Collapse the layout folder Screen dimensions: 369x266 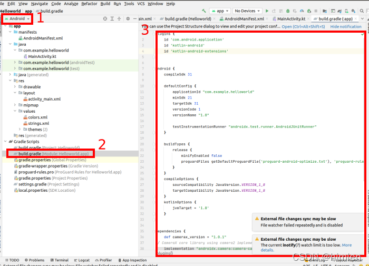tap(15, 93)
